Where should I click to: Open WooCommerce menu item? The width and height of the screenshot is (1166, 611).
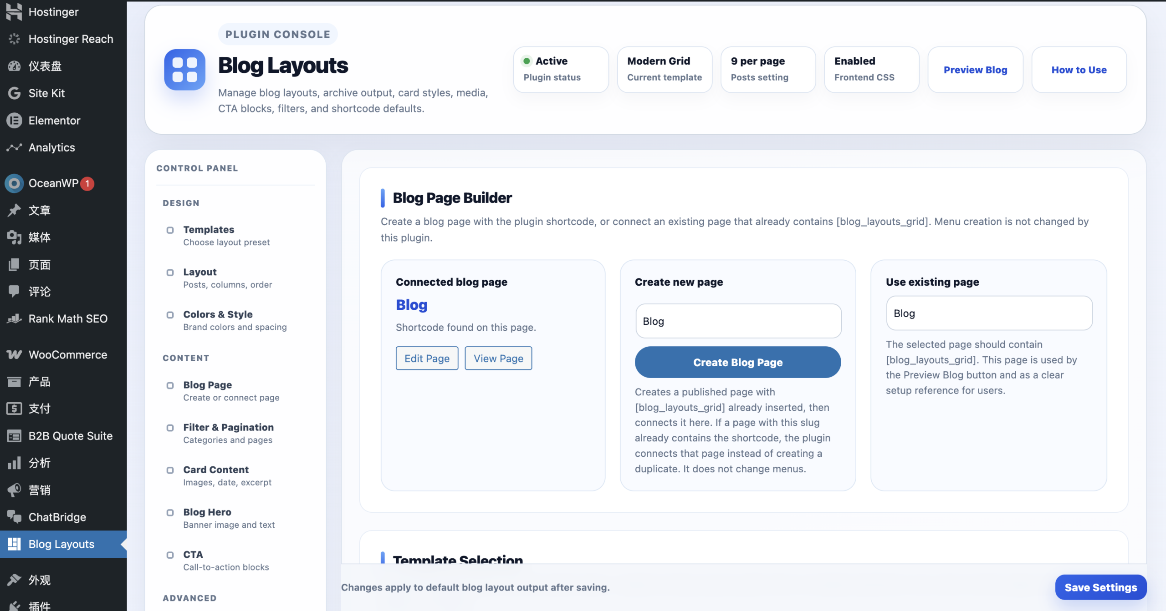[63, 354]
